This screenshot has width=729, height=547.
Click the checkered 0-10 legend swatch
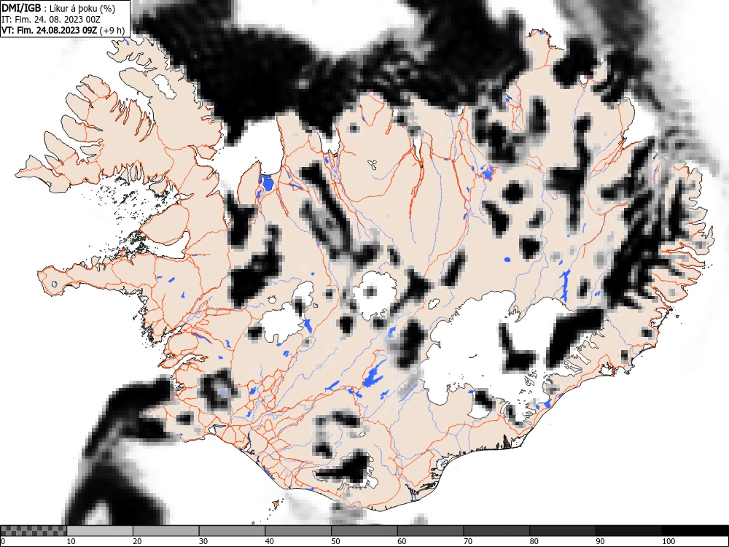34,531
